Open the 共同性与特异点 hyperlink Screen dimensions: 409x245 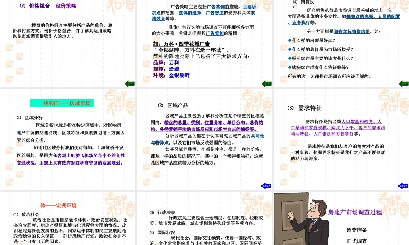207,139
